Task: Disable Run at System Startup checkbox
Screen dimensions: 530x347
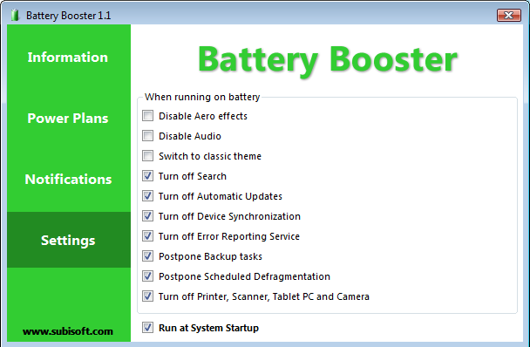Action: point(147,328)
